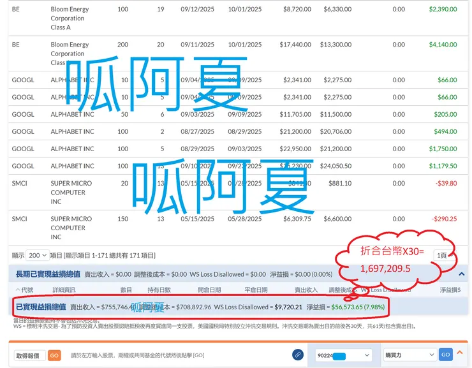The height and width of the screenshot is (368, 472).
Task: Click the $11,705.00 proceeds cell
Action: [295, 114]
